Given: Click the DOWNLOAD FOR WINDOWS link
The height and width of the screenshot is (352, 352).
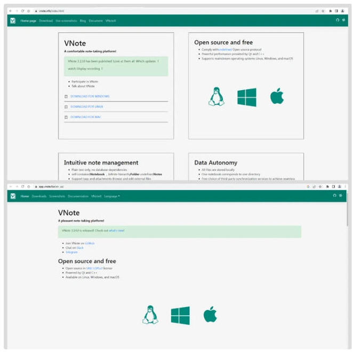Looking at the screenshot, I should point(90,97).
